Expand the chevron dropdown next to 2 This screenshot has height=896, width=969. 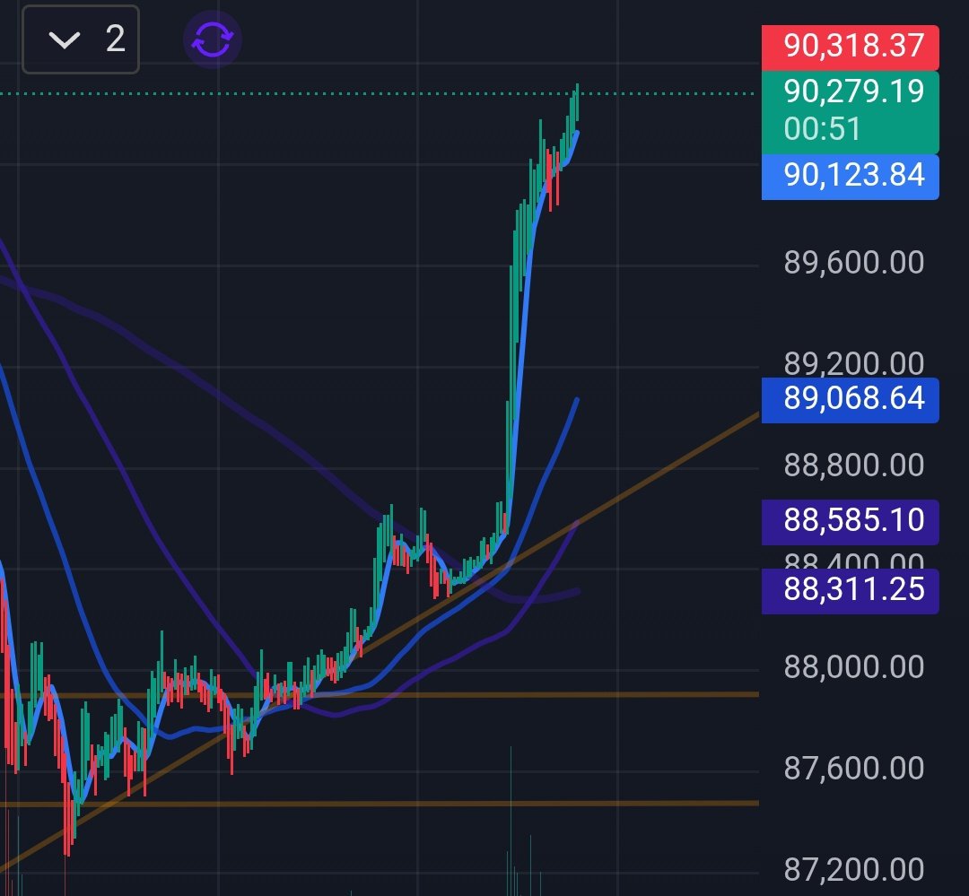point(63,39)
